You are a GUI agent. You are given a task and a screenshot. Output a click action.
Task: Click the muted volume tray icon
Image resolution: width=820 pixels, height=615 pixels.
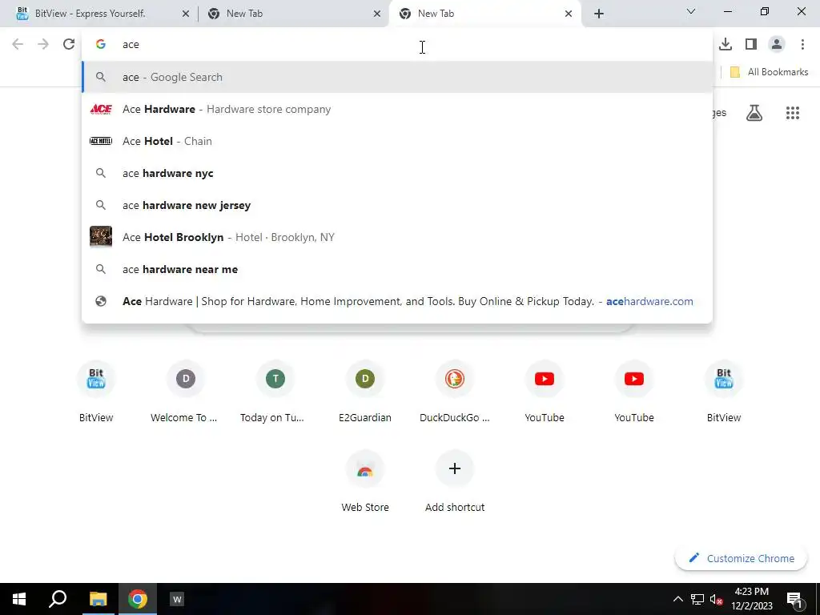point(716,599)
